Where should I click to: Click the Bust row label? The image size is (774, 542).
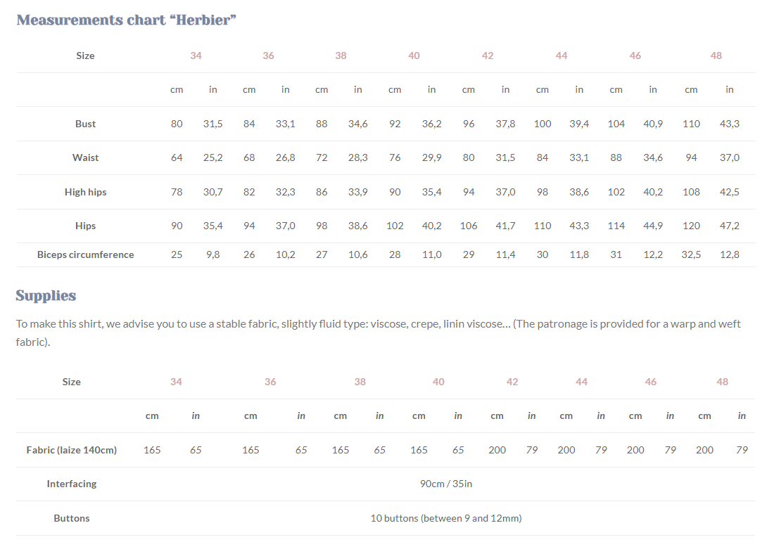pos(85,124)
